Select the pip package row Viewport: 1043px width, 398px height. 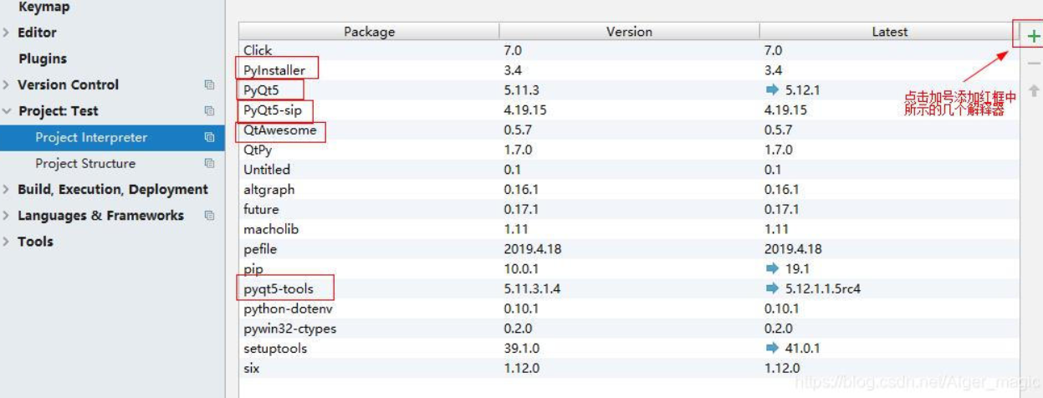pos(629,269)
